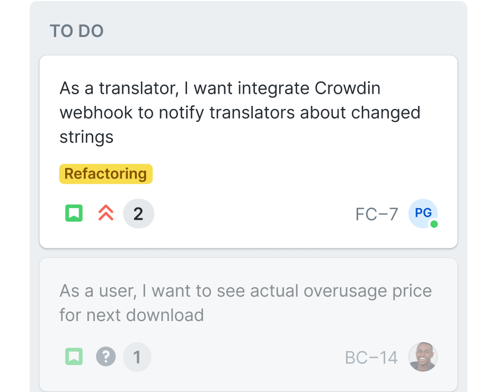The image size is (497, 392).
Task: Click the story type icon on BC-14 card
Action: pyautogui.click(x=74, y=357)
